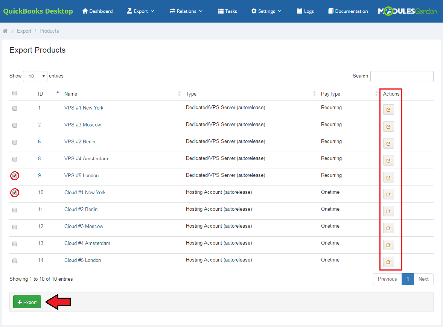This screenshot has height=327, width=443.
Task: Click the Next pagination button
Action: (423, 279)
